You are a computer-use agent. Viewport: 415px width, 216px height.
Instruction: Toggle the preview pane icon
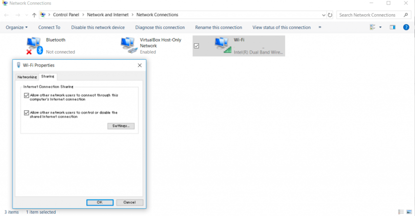[393, 27]
